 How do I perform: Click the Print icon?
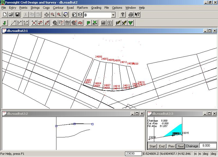(131, 15)
